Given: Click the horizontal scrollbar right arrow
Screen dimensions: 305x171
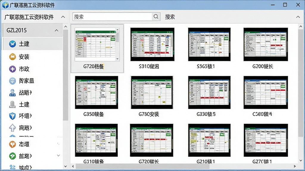Looking at the screenshot, I should 295,166.
